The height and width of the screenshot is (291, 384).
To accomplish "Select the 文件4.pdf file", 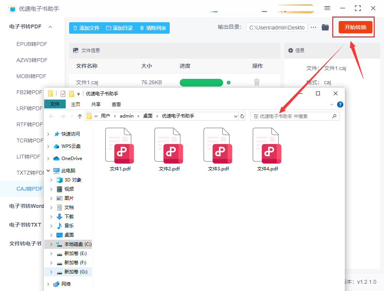I will point(267,149).
